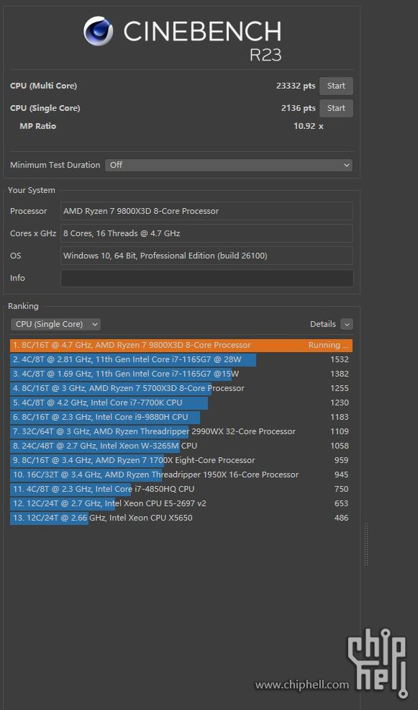
Task: Click the OS field showing Windows 10
Action: click(206, 256)
